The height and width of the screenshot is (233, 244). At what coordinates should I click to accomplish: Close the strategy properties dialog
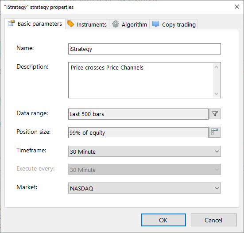tap(237, 7)
